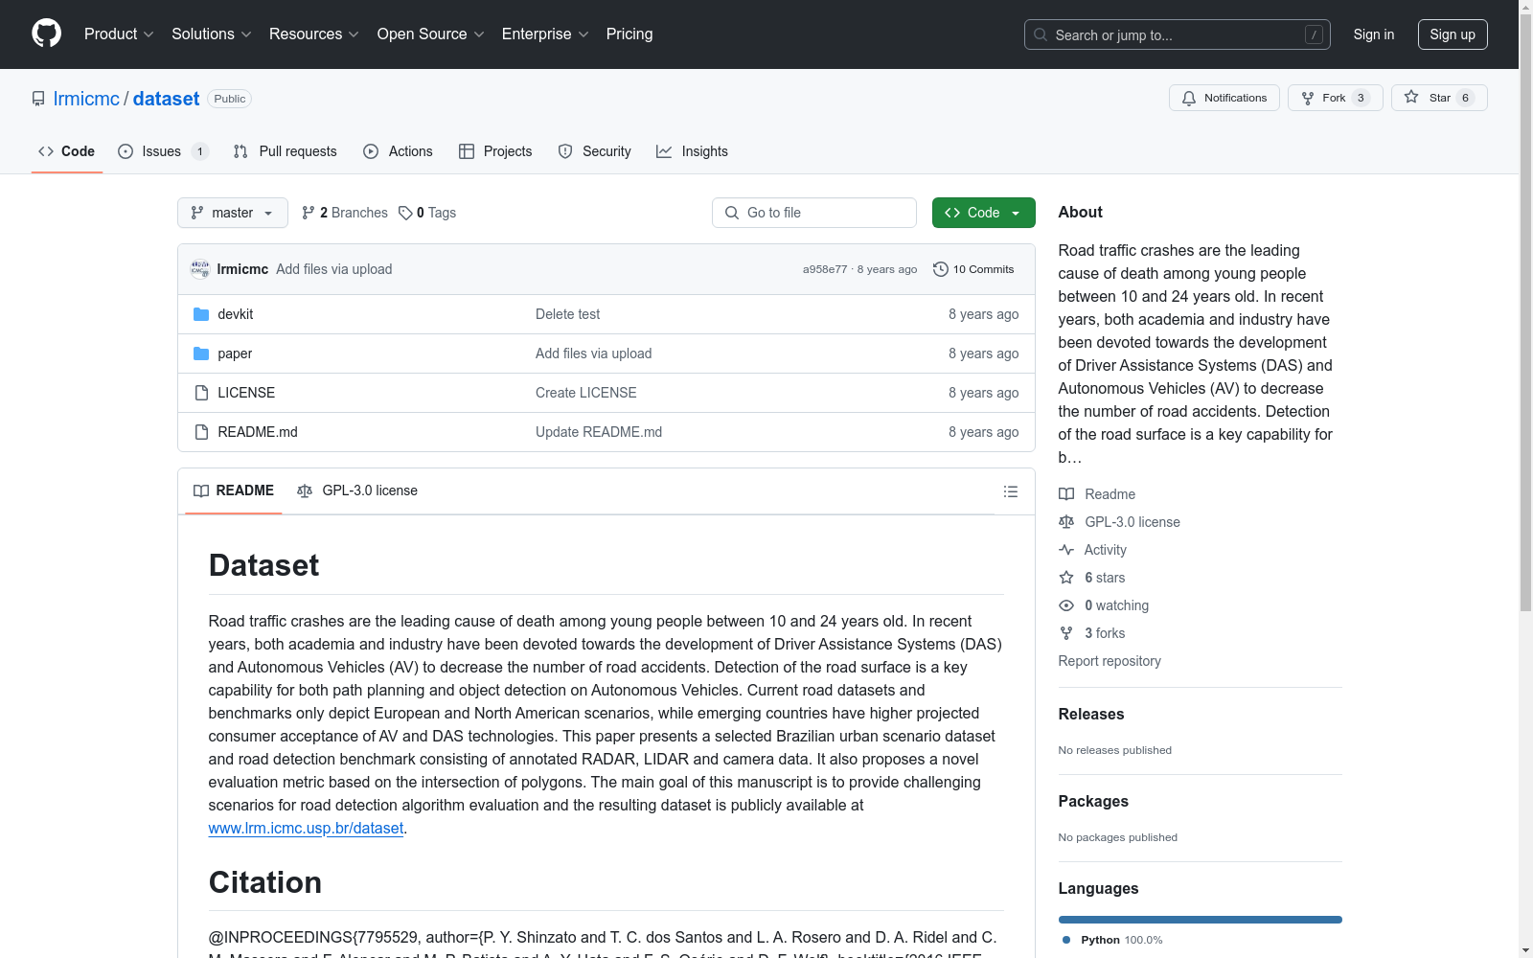Click the star icon beside 6 stars
The image size is (1533, 958).
pos(1066,578)
